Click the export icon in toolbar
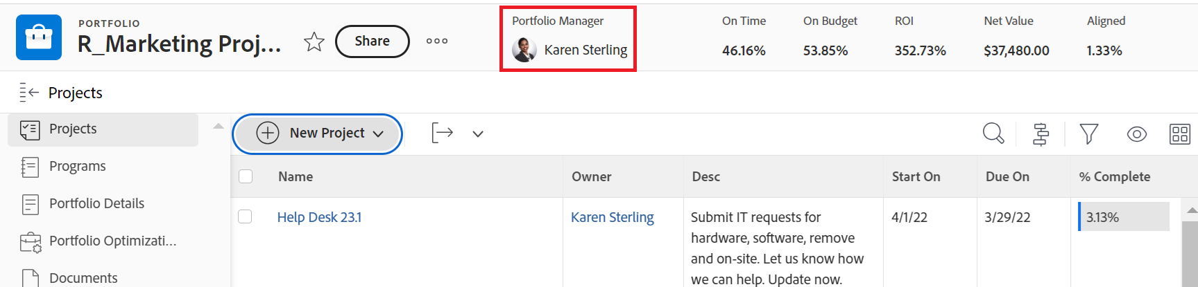The width and height of the screenshot is (1198, 287). [x=442, y=133]
